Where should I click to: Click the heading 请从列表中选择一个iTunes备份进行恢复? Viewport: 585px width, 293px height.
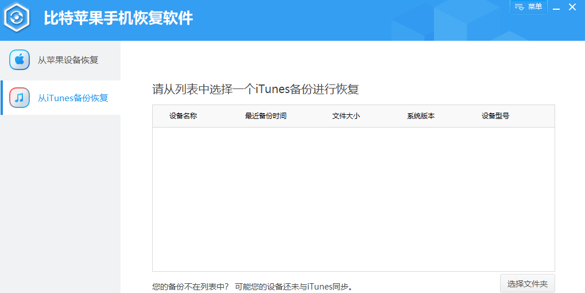(x=255, y=90)
